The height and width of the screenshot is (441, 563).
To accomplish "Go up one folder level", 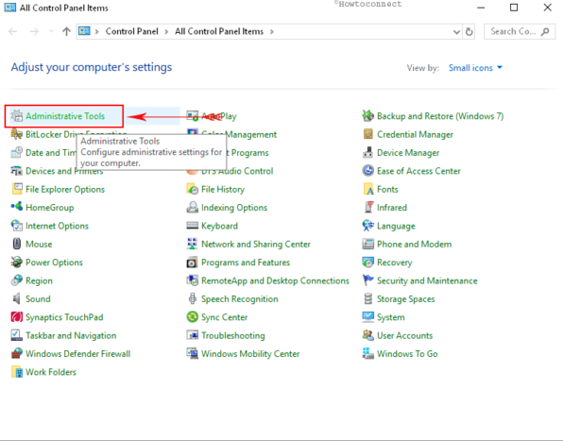I will (x=66, y=31).
